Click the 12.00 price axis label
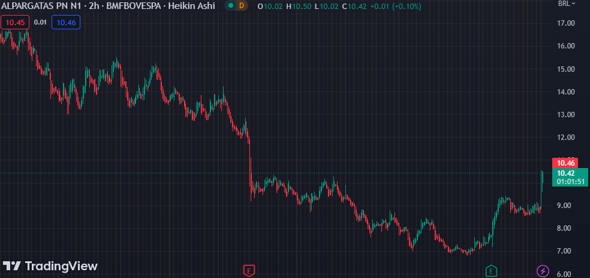This screenshot has height=278, width=590. point(567,138)
